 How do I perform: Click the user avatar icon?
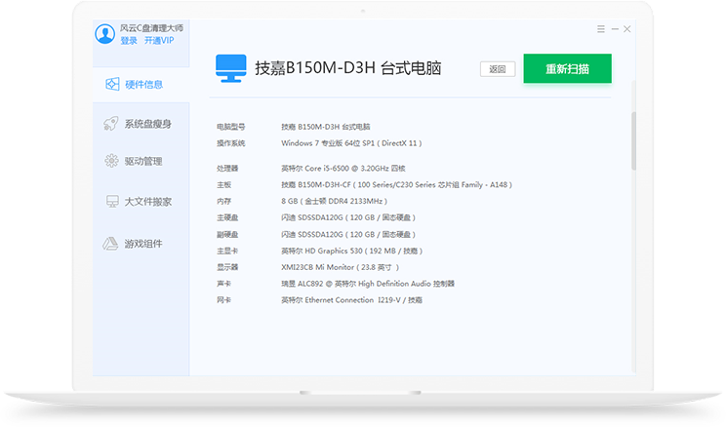tap(105, 34)
